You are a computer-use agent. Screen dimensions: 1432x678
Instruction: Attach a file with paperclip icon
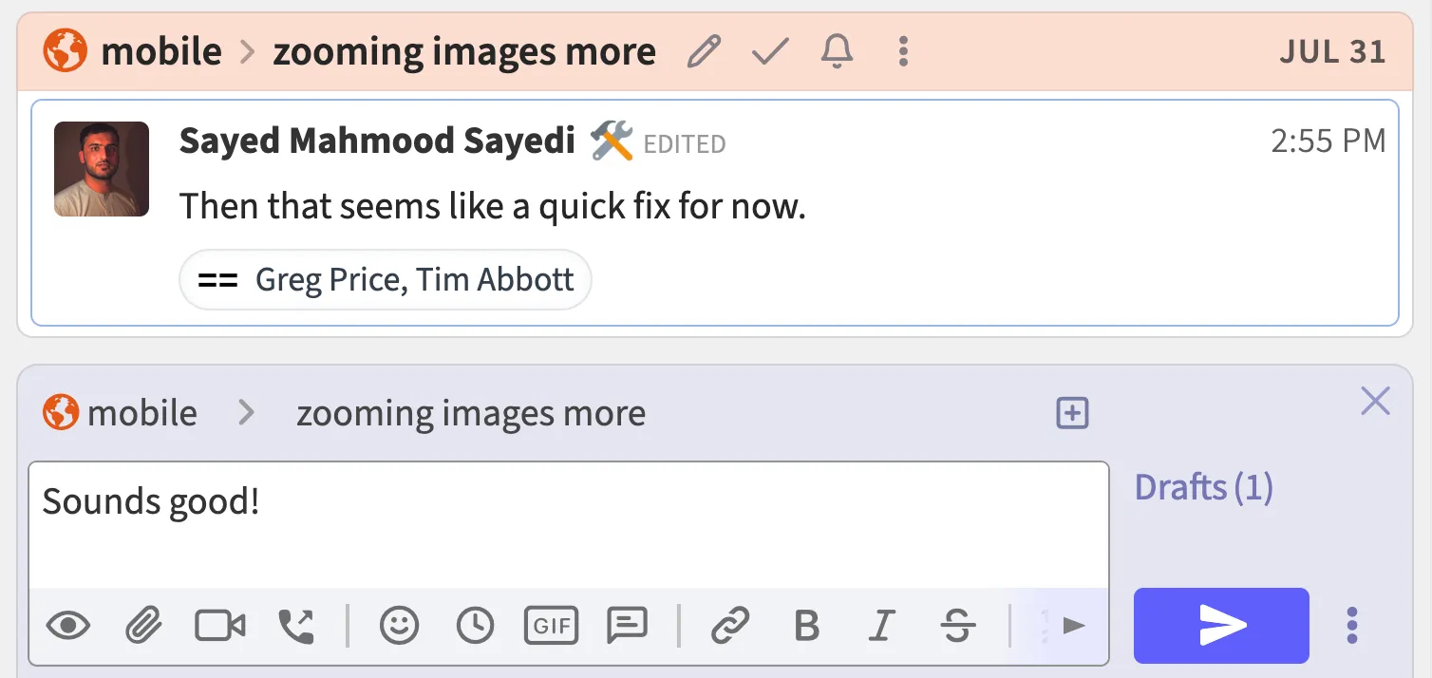point(143,626)
